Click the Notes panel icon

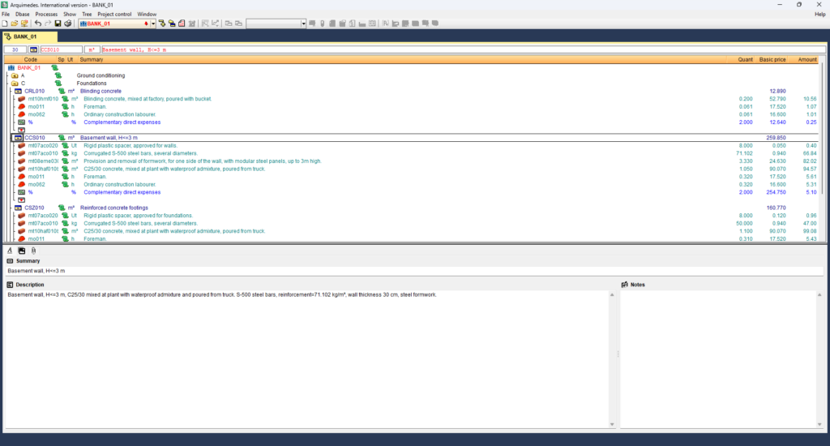click(x=625, y=285)
